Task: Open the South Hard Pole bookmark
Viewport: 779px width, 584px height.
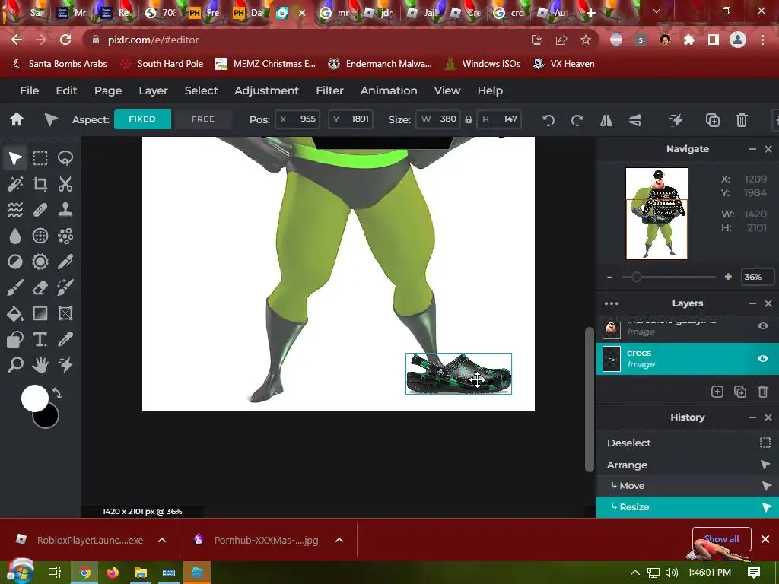Action: 162,64
